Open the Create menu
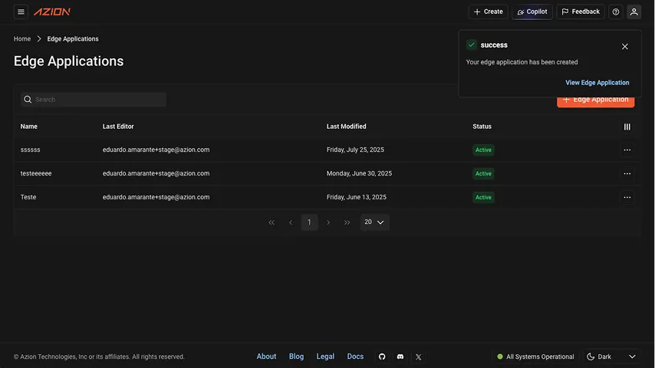The width and height of the screenshot is (655, 368). (x=488, y=11)
